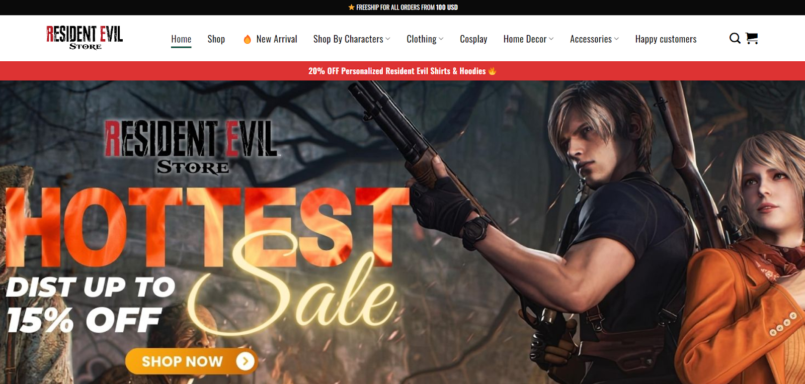Image resolution: width=805 pixels, height=384 pixels.
Task: Click the flame icon beside New Arrival
Action: point(247,39)
